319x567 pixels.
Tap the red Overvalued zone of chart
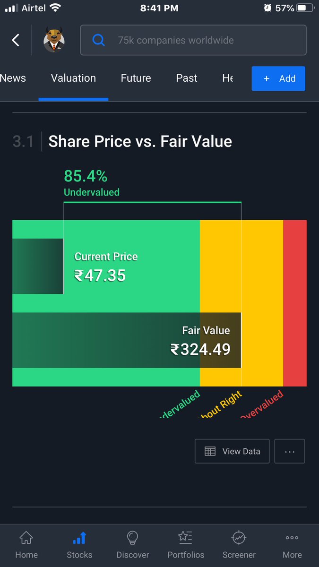tap(295, 303)
